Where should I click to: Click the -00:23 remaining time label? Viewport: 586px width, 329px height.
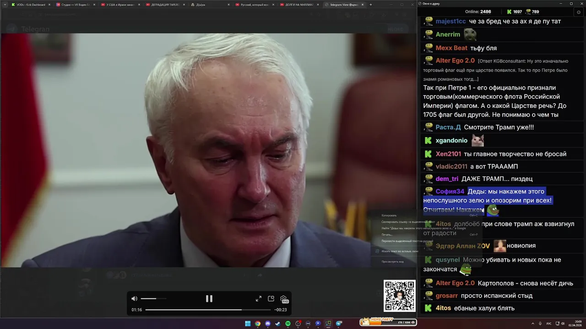[280, 310]
